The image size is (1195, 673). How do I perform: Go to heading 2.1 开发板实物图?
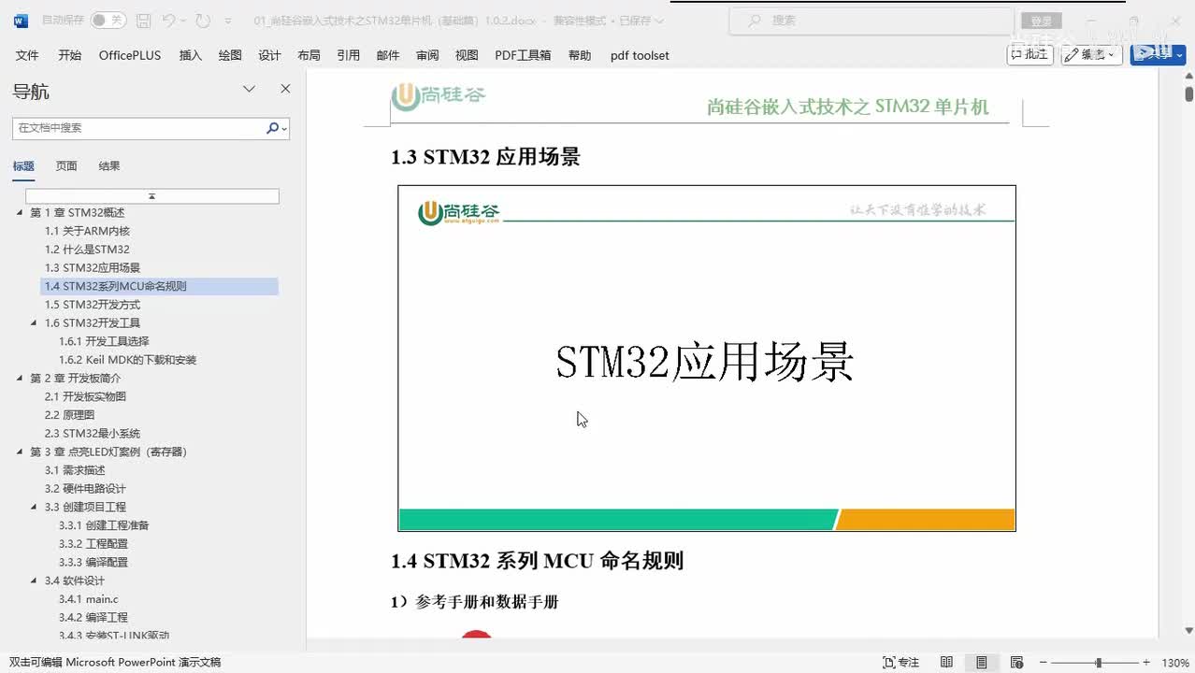(x=85, y=396)
